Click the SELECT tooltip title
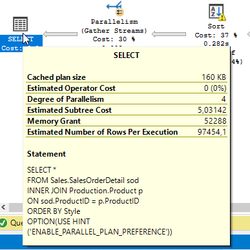Image resolution: width=250 pixels, height=250 pixels. pos(127,55)
